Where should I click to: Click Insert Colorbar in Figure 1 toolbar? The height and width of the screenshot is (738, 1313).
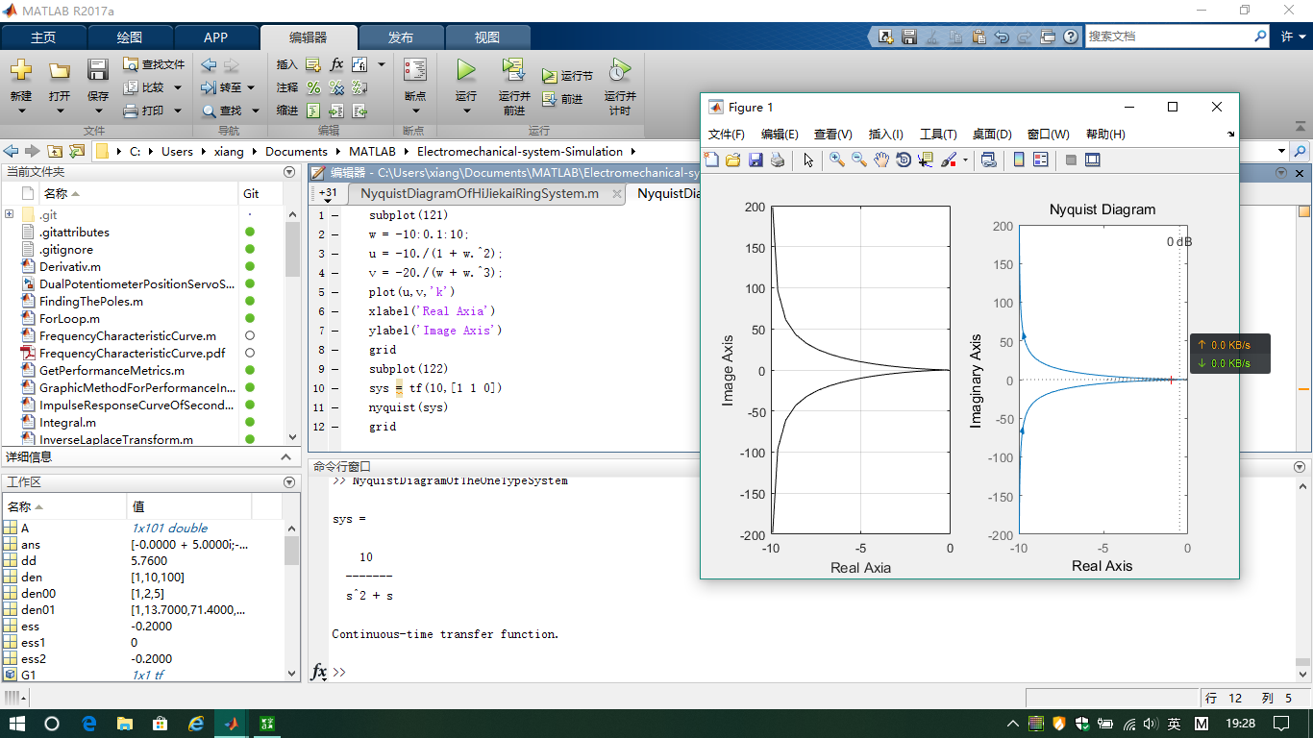(1019, 160)
